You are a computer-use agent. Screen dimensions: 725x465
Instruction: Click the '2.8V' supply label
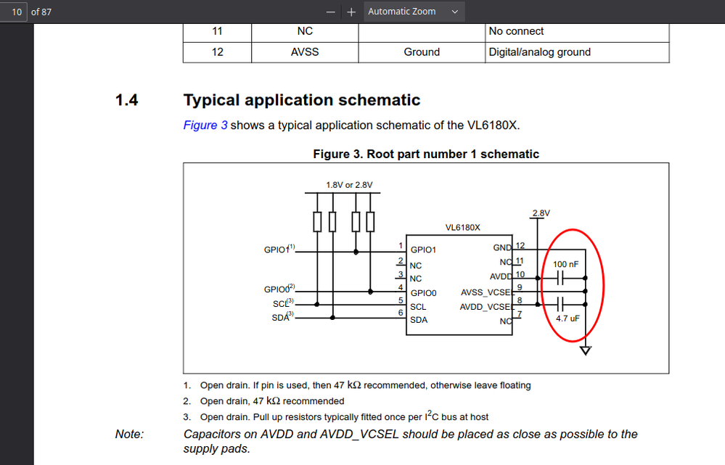point(541,213)
